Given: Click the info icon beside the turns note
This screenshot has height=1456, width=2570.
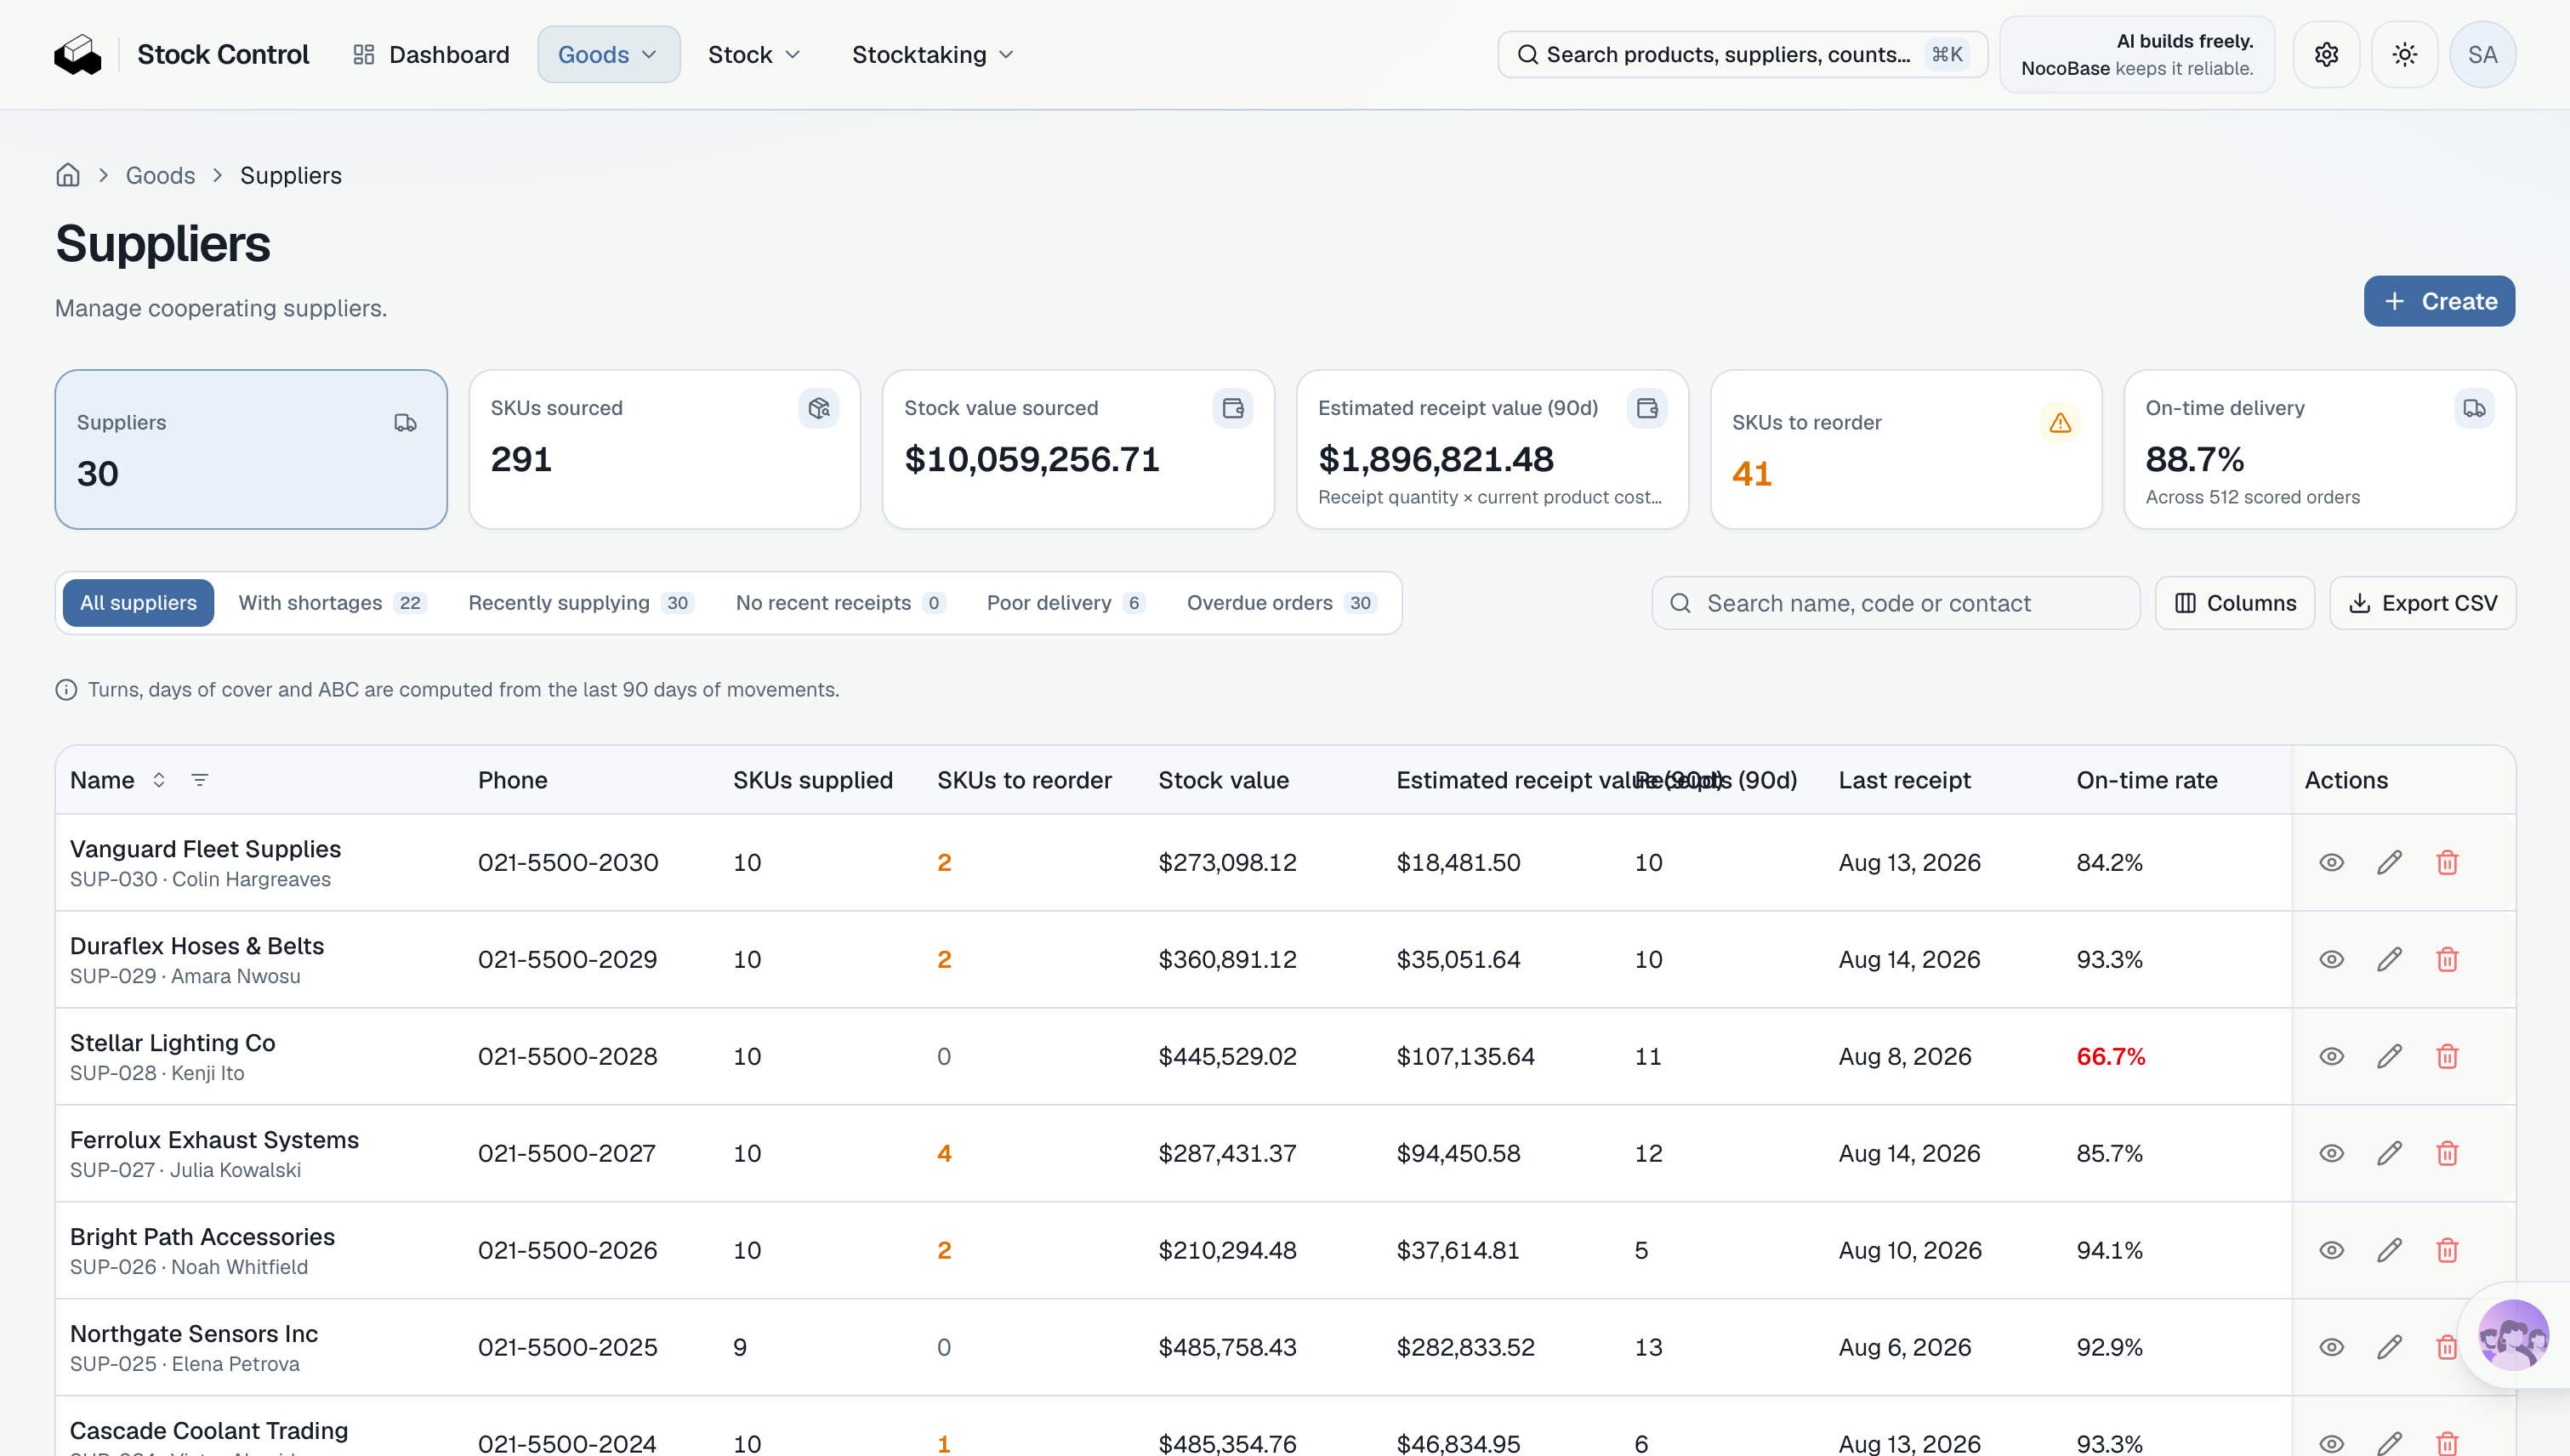Looking at the screenshot, I should pyautogui.click(x=66, y=690).
